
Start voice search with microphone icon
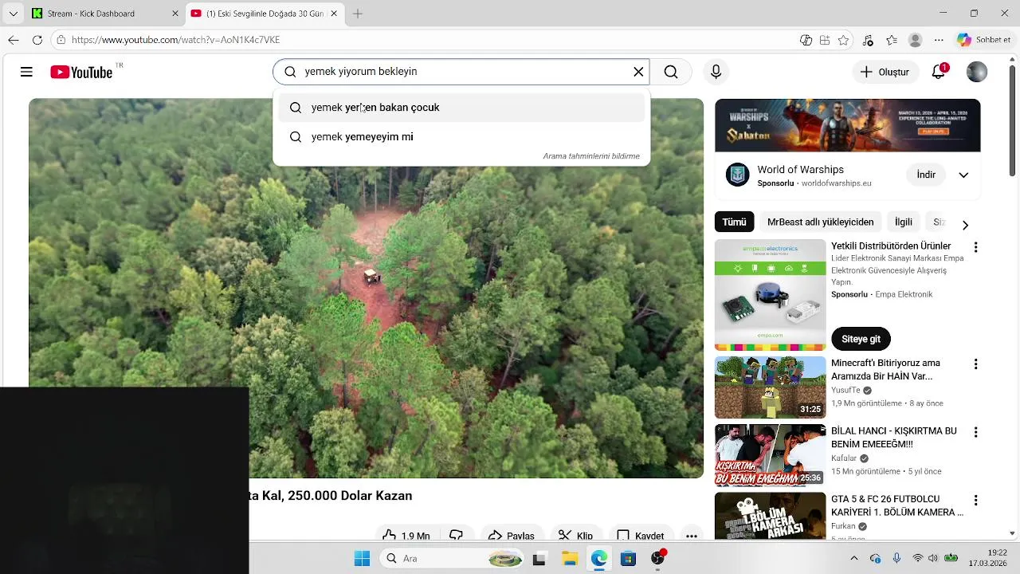tap(716, 72)
